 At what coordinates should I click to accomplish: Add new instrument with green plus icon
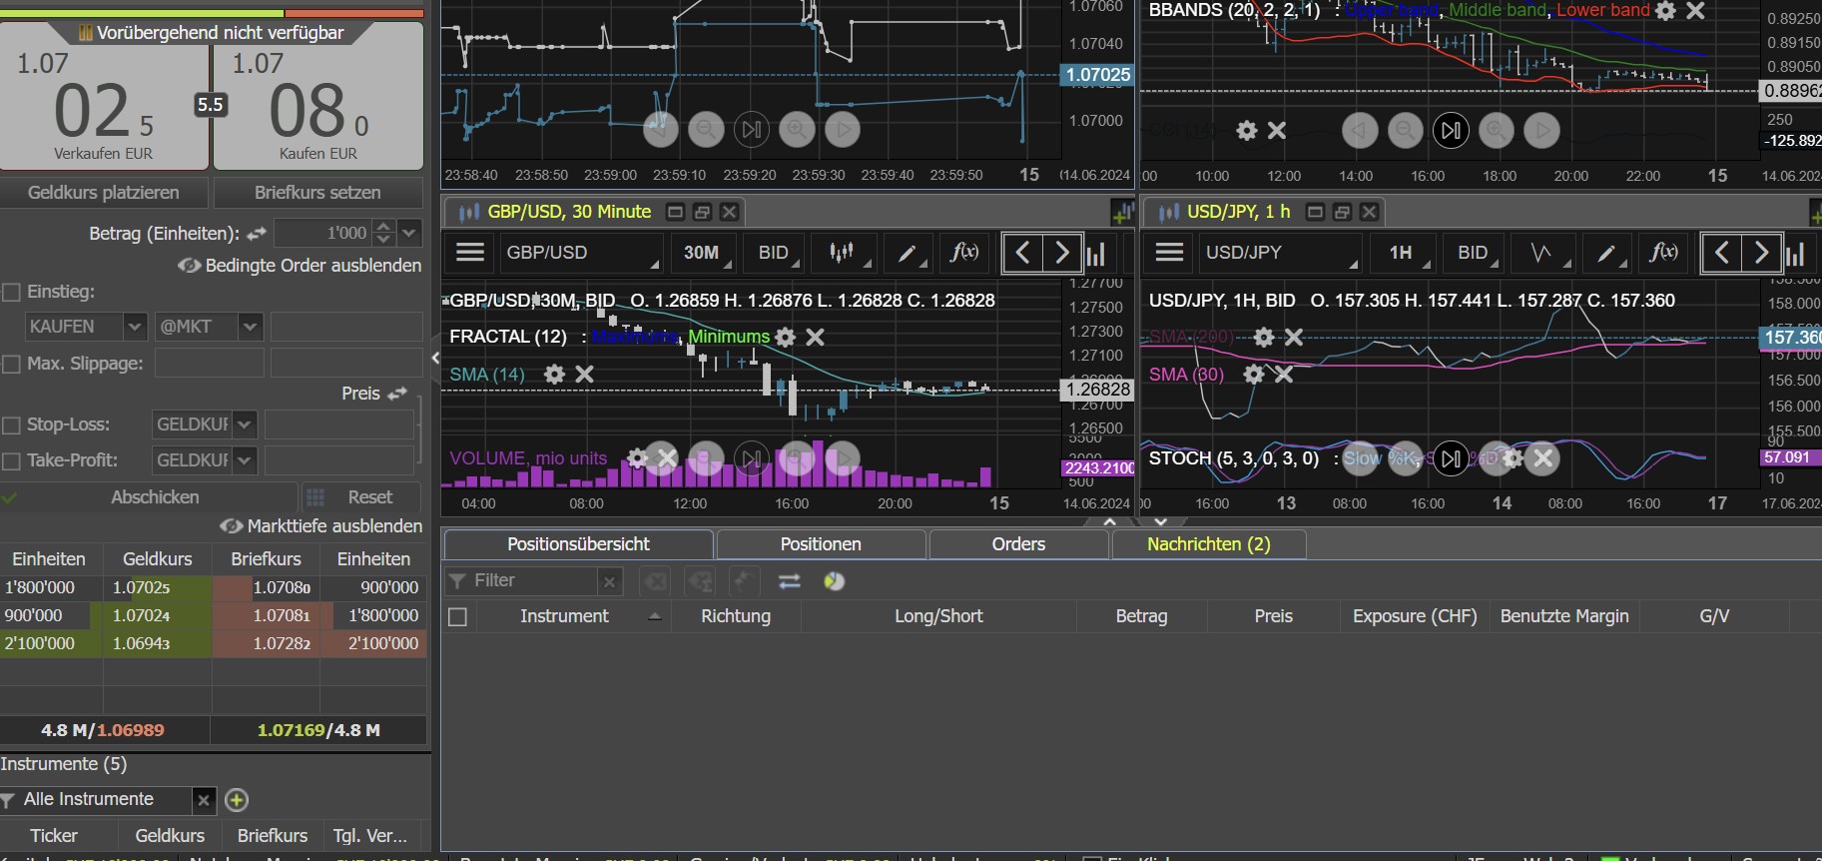[237, 799]
